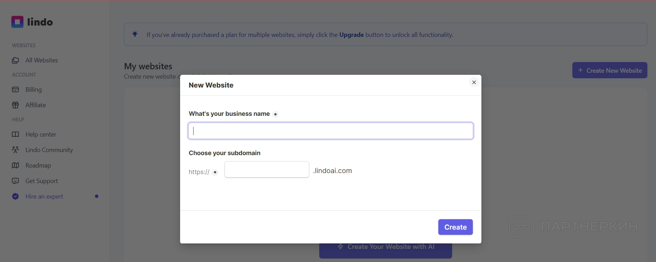Screen dimensions: 656x262
Task: Click the lindo logo icon
Action: click(x=17, y=22)
